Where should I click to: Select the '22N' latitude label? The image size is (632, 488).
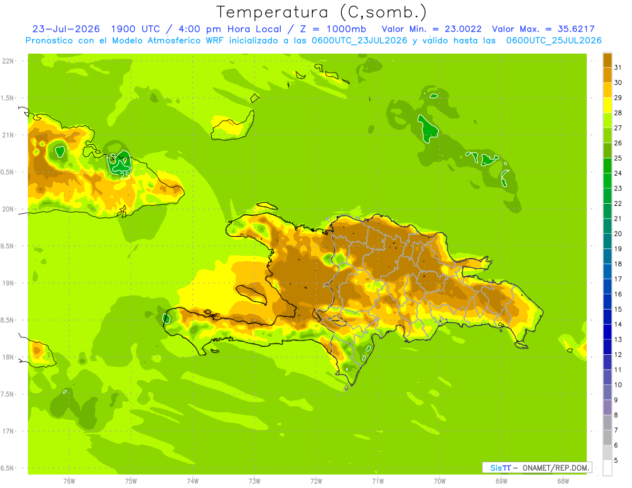coord(7,61)
